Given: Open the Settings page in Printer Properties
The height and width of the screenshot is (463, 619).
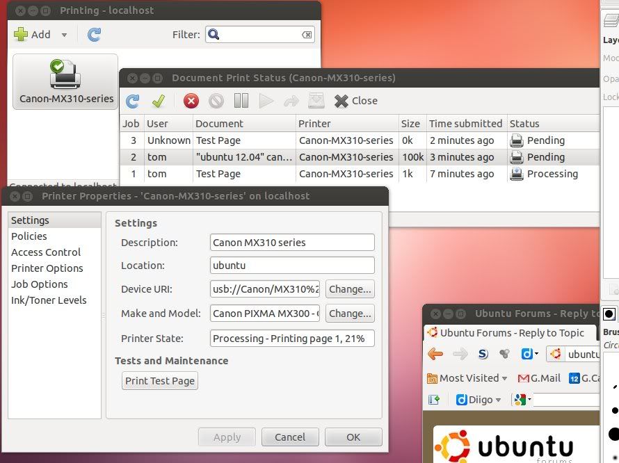Looking at the screenshot, I should (x=54, y=220).
